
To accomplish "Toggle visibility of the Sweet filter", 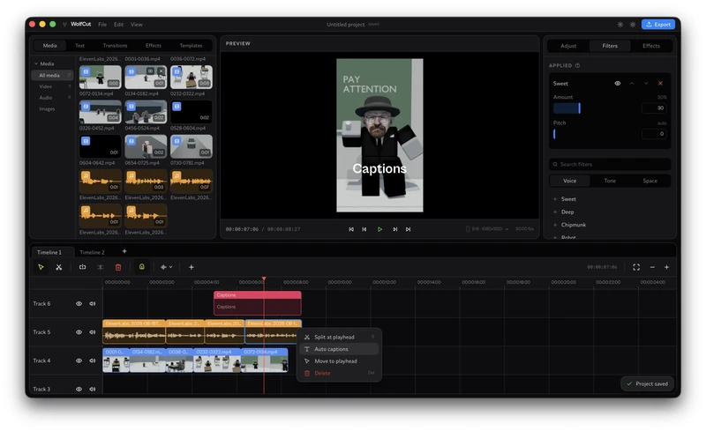I will (618, 84).
